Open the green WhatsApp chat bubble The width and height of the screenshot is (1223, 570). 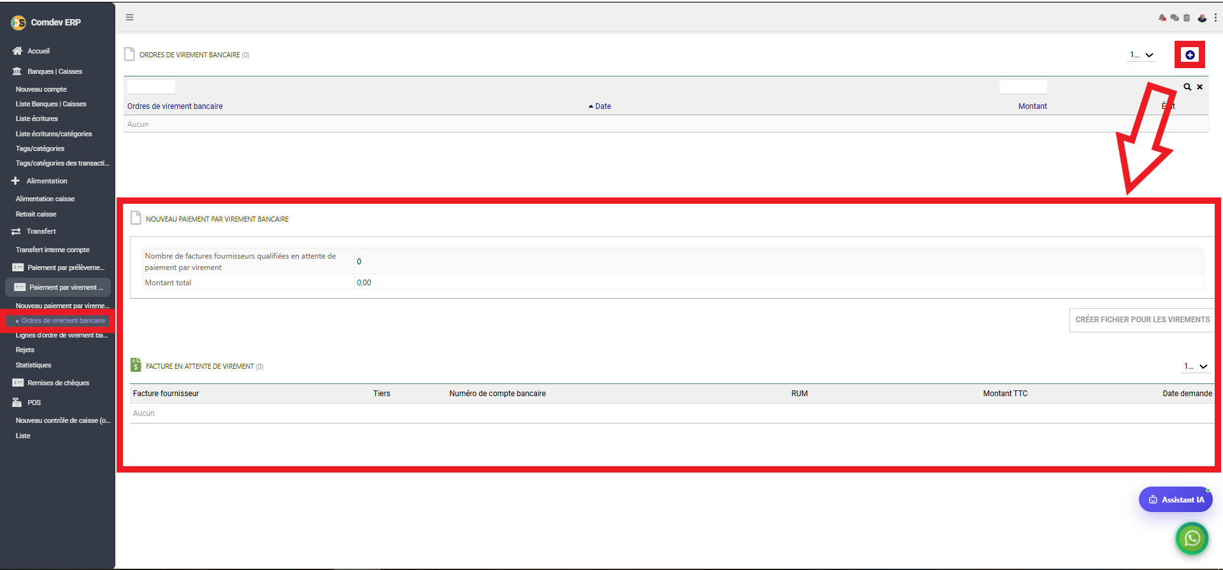point(1192,538)
